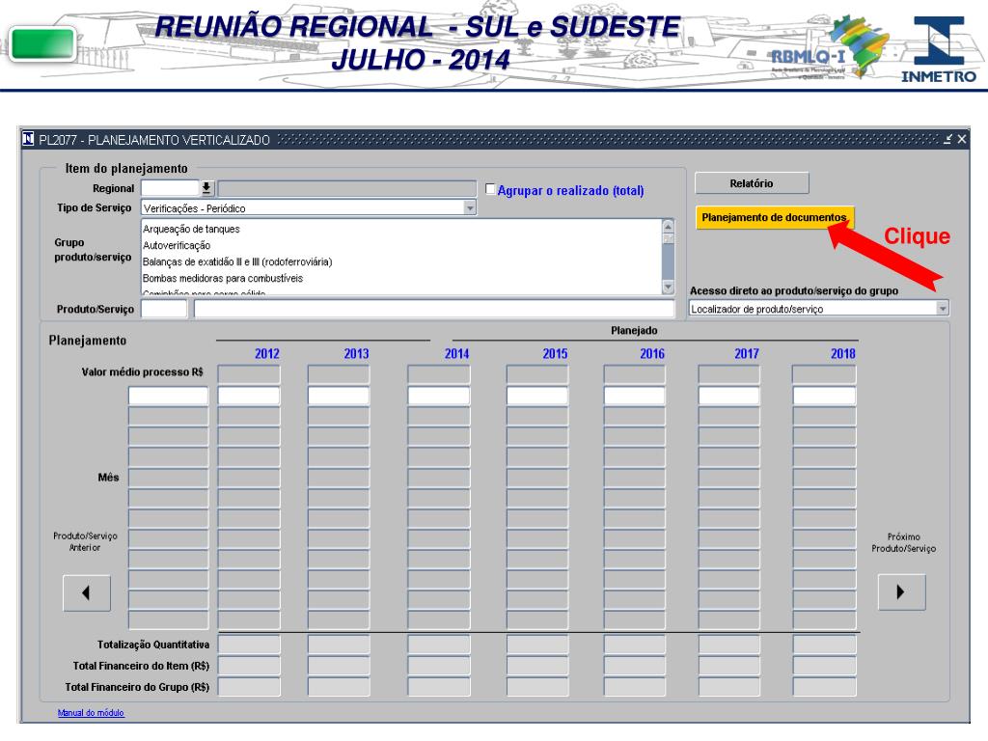The width and height of the screenshot is (988, 741).
Task: Click the Produto/Serviço code field
Action: point(164,309)
